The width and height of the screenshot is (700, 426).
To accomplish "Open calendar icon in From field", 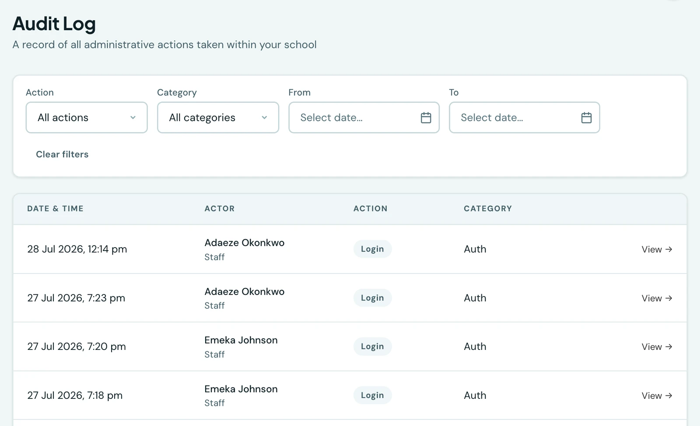I will click(x=426, y=118).
